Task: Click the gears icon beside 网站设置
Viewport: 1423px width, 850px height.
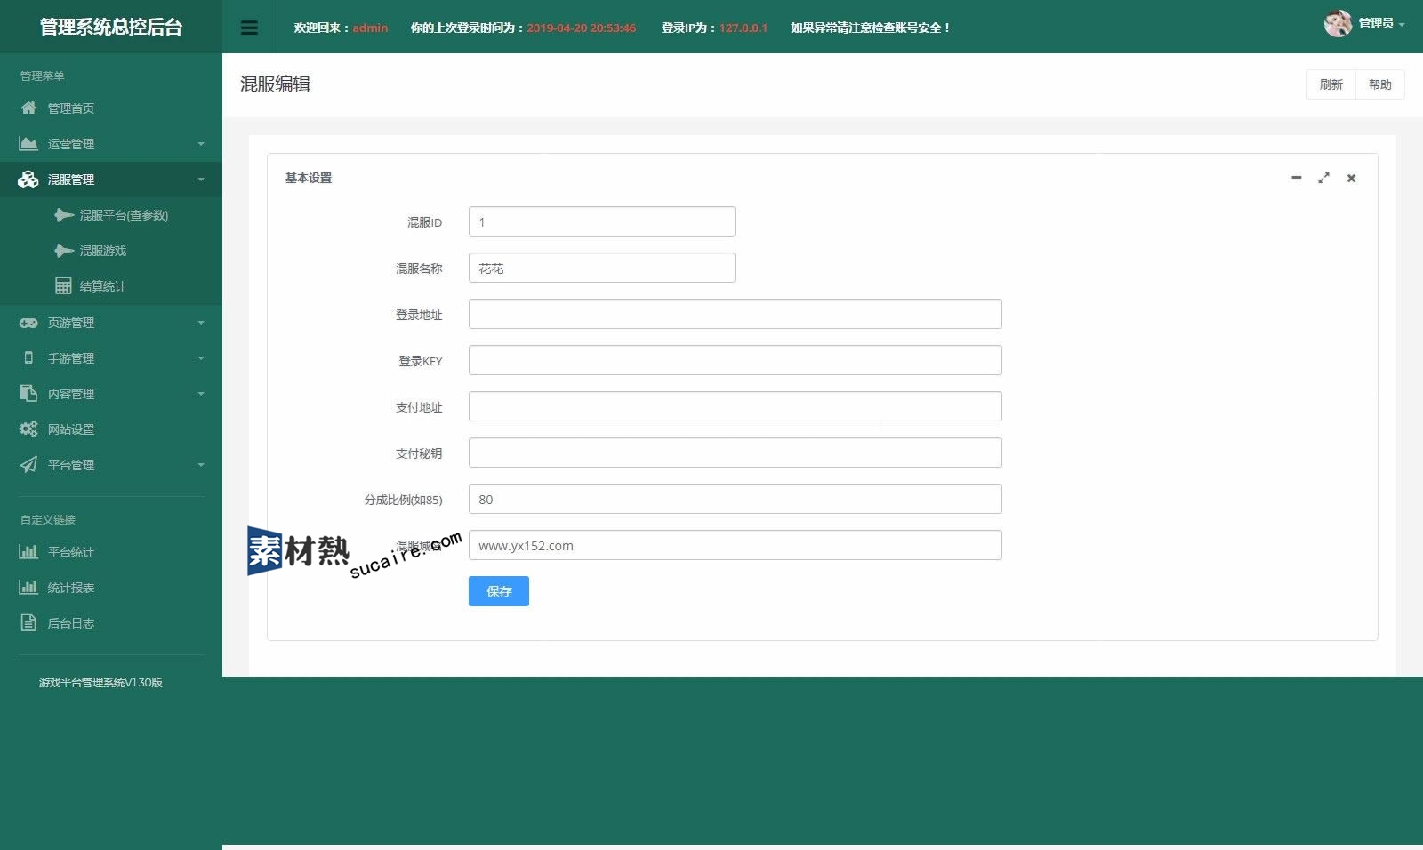Action: pyautogui.click(x=28, y=429)
